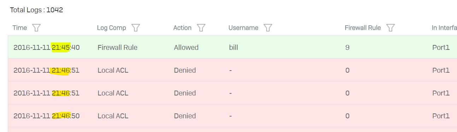
Task: Select the Denied log entry at 21:46:50
Action: click(232, 115)
